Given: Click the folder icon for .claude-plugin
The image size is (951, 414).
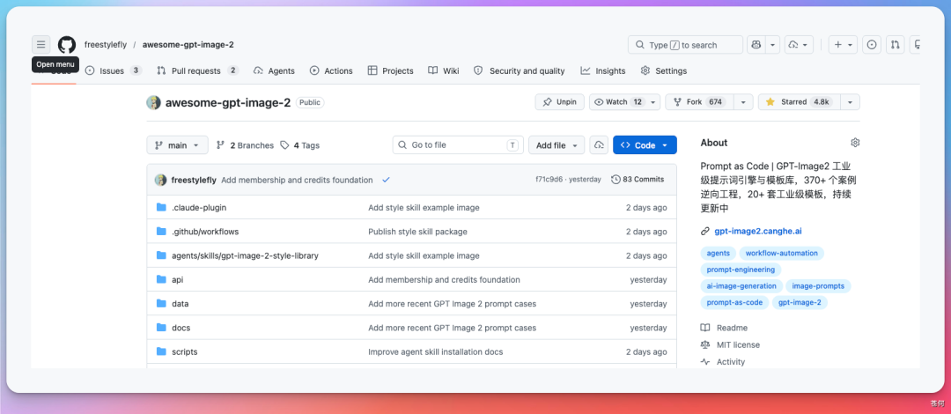Looking at the screenshot, I should tap(161, 207).
